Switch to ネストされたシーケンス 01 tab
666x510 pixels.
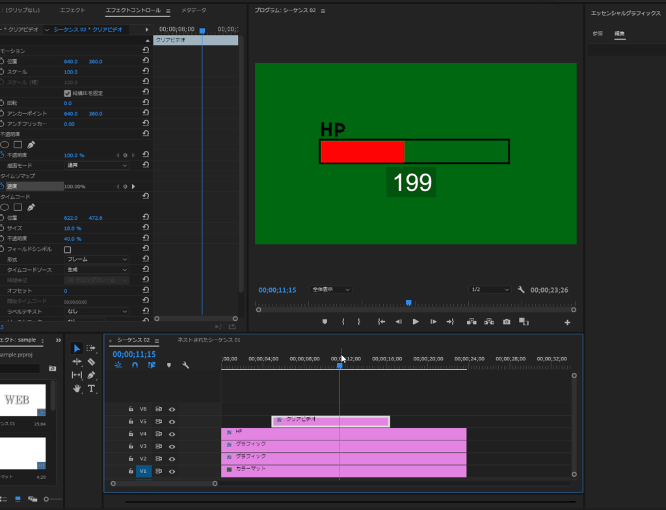[x=209, y=340]
